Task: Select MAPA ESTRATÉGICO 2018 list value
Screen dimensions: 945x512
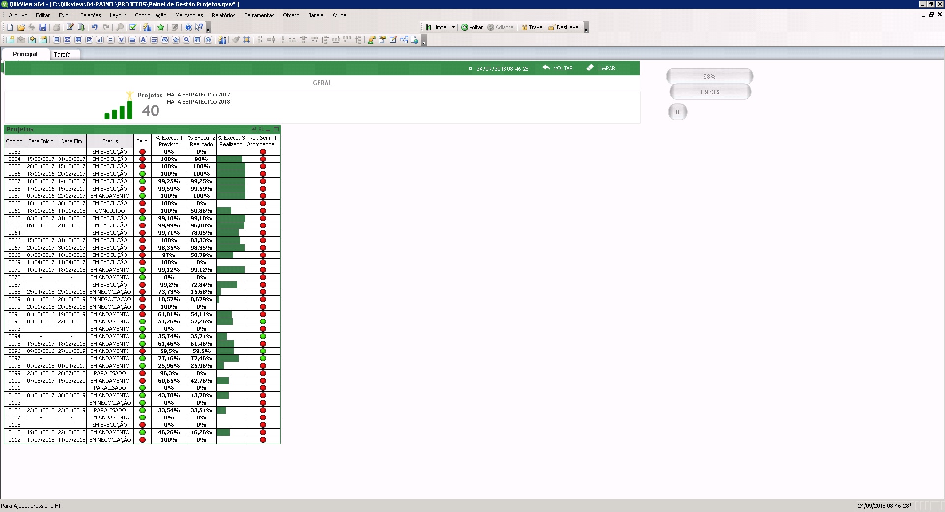Action: (198, 102)
